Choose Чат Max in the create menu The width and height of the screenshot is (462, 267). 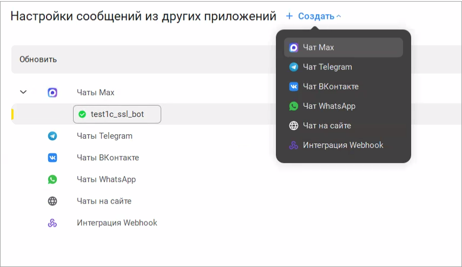[x=344, y=48]
